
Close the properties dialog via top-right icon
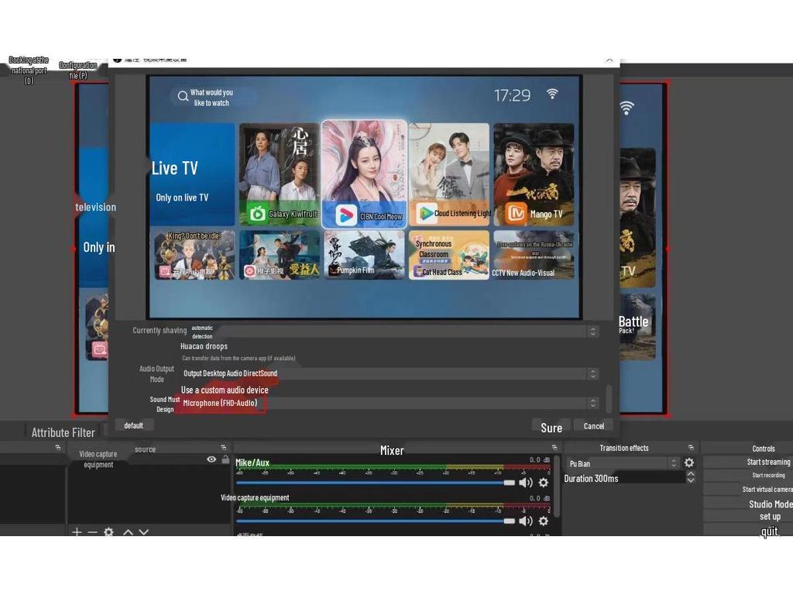[x=609, y=60]
